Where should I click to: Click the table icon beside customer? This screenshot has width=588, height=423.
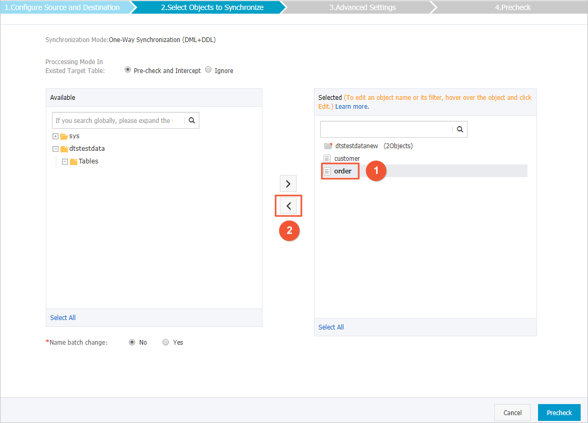click(x=327, y=158)
